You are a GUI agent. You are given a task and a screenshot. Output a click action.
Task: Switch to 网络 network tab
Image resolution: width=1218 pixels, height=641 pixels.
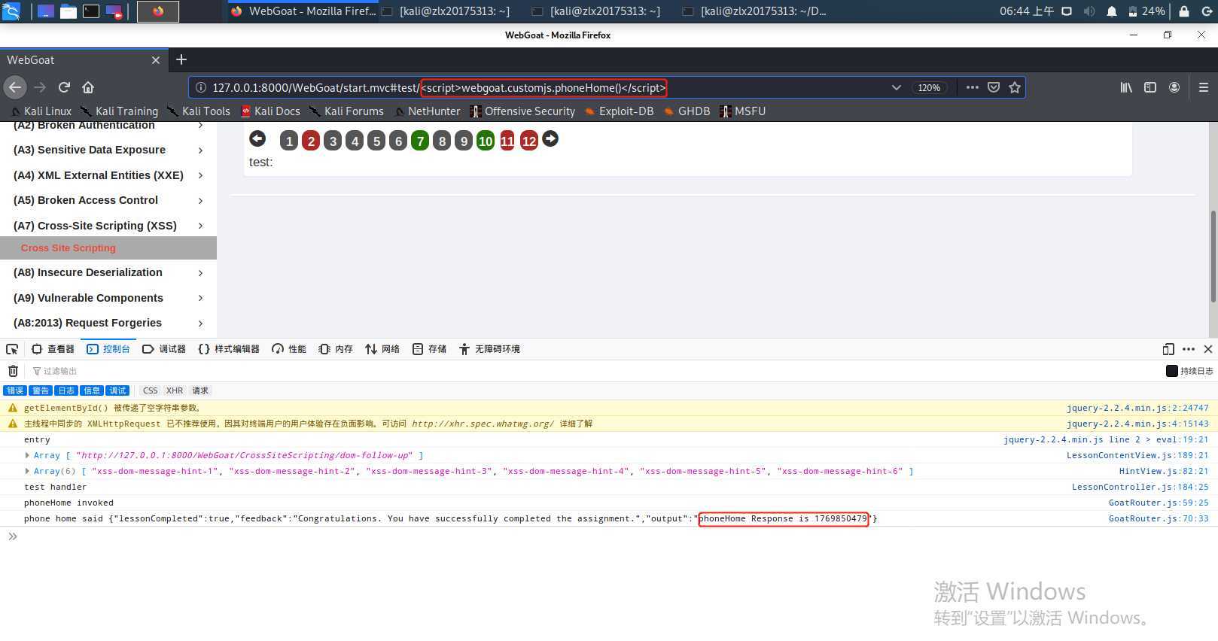click(382, 349)
